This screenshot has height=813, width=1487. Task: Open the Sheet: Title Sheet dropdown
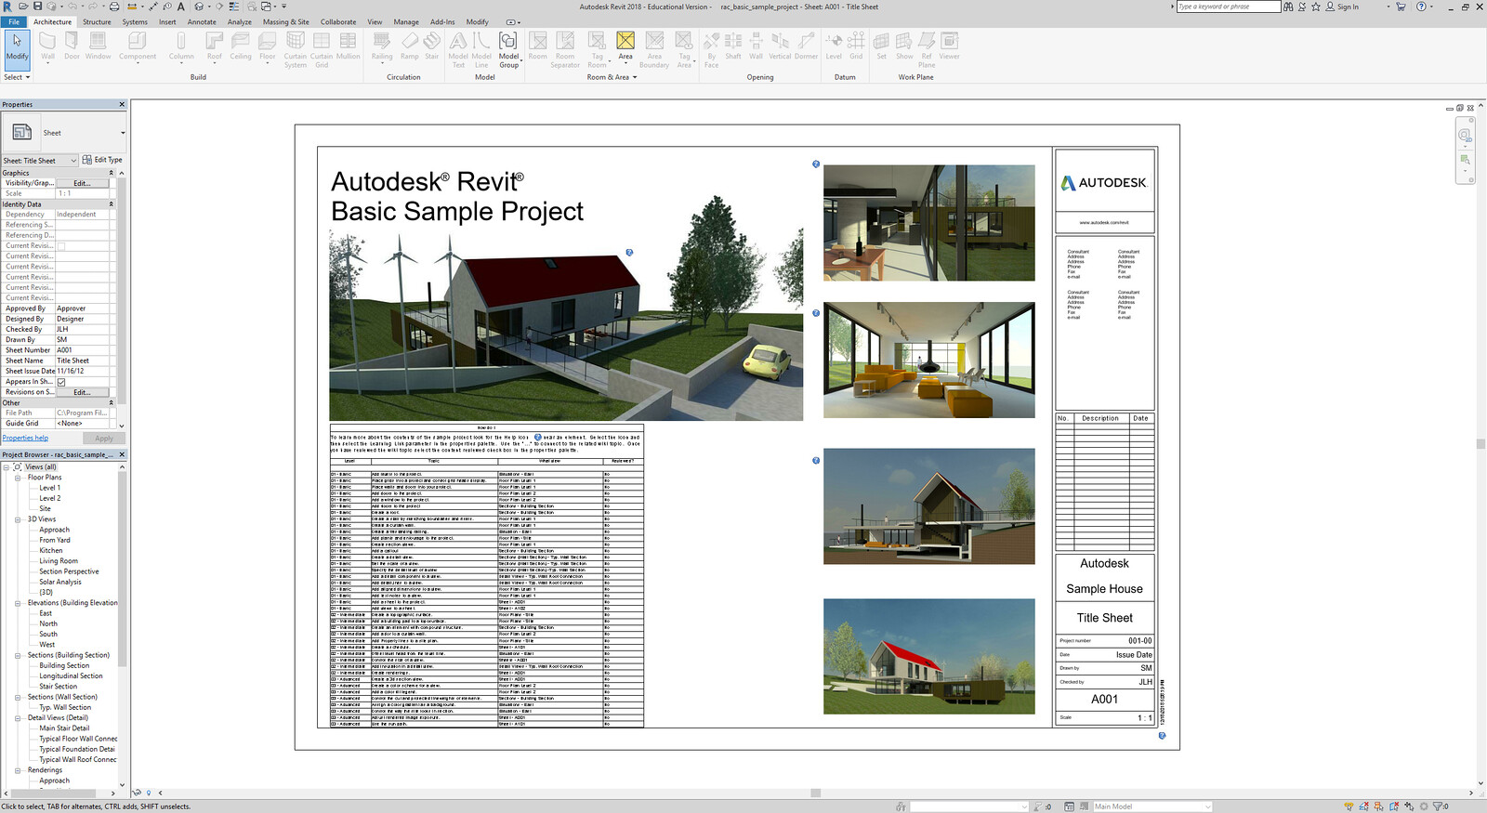[x=73, y=161]
